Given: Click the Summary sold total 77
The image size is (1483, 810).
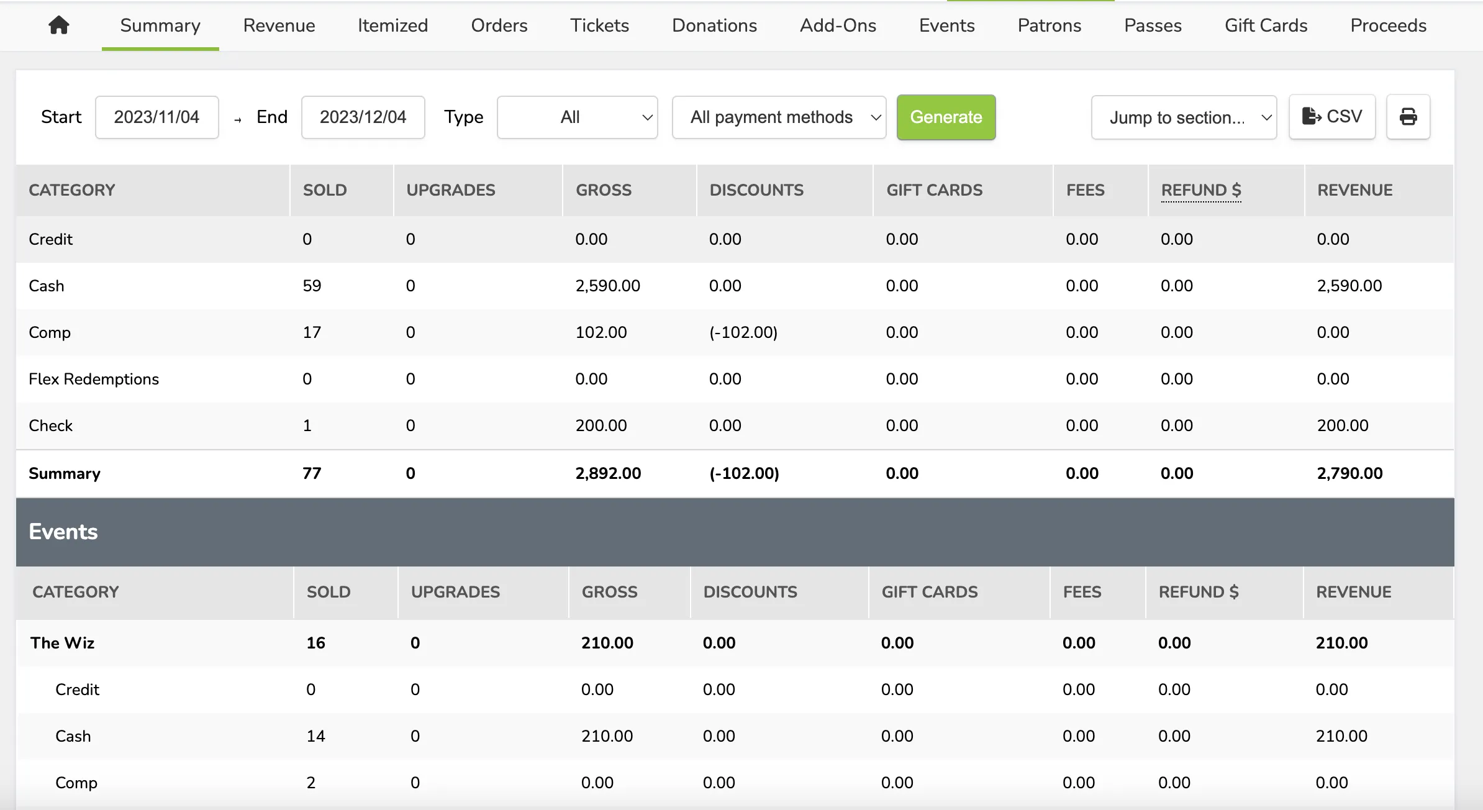Looking at the screenshot, I should point(312,473).
